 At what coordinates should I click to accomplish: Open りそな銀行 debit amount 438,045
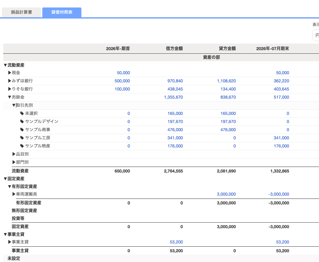(175, 89)
